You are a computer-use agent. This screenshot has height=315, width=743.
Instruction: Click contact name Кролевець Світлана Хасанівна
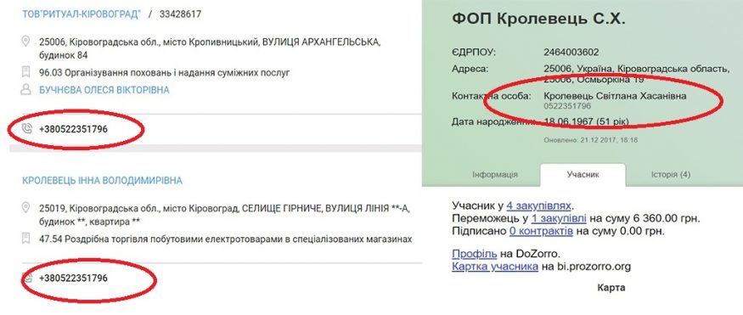coord(615,96)
